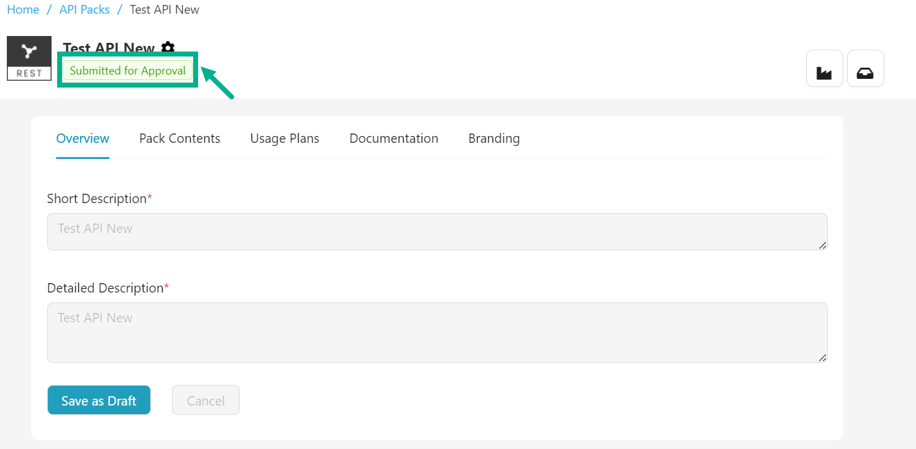Click the Test API New page heading
The width and height of the screenshot is (916, 449).
109,48
